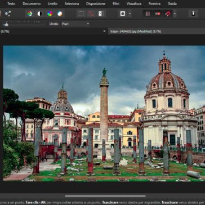Toggle Quick Mask icon
The image size is (205, 205).
click(x=123, y=14)
